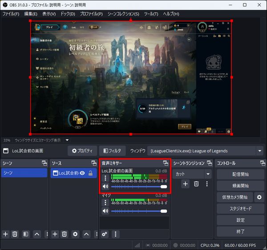
Task: Click the LoL client preview in canvas
Action: [131, 77]
